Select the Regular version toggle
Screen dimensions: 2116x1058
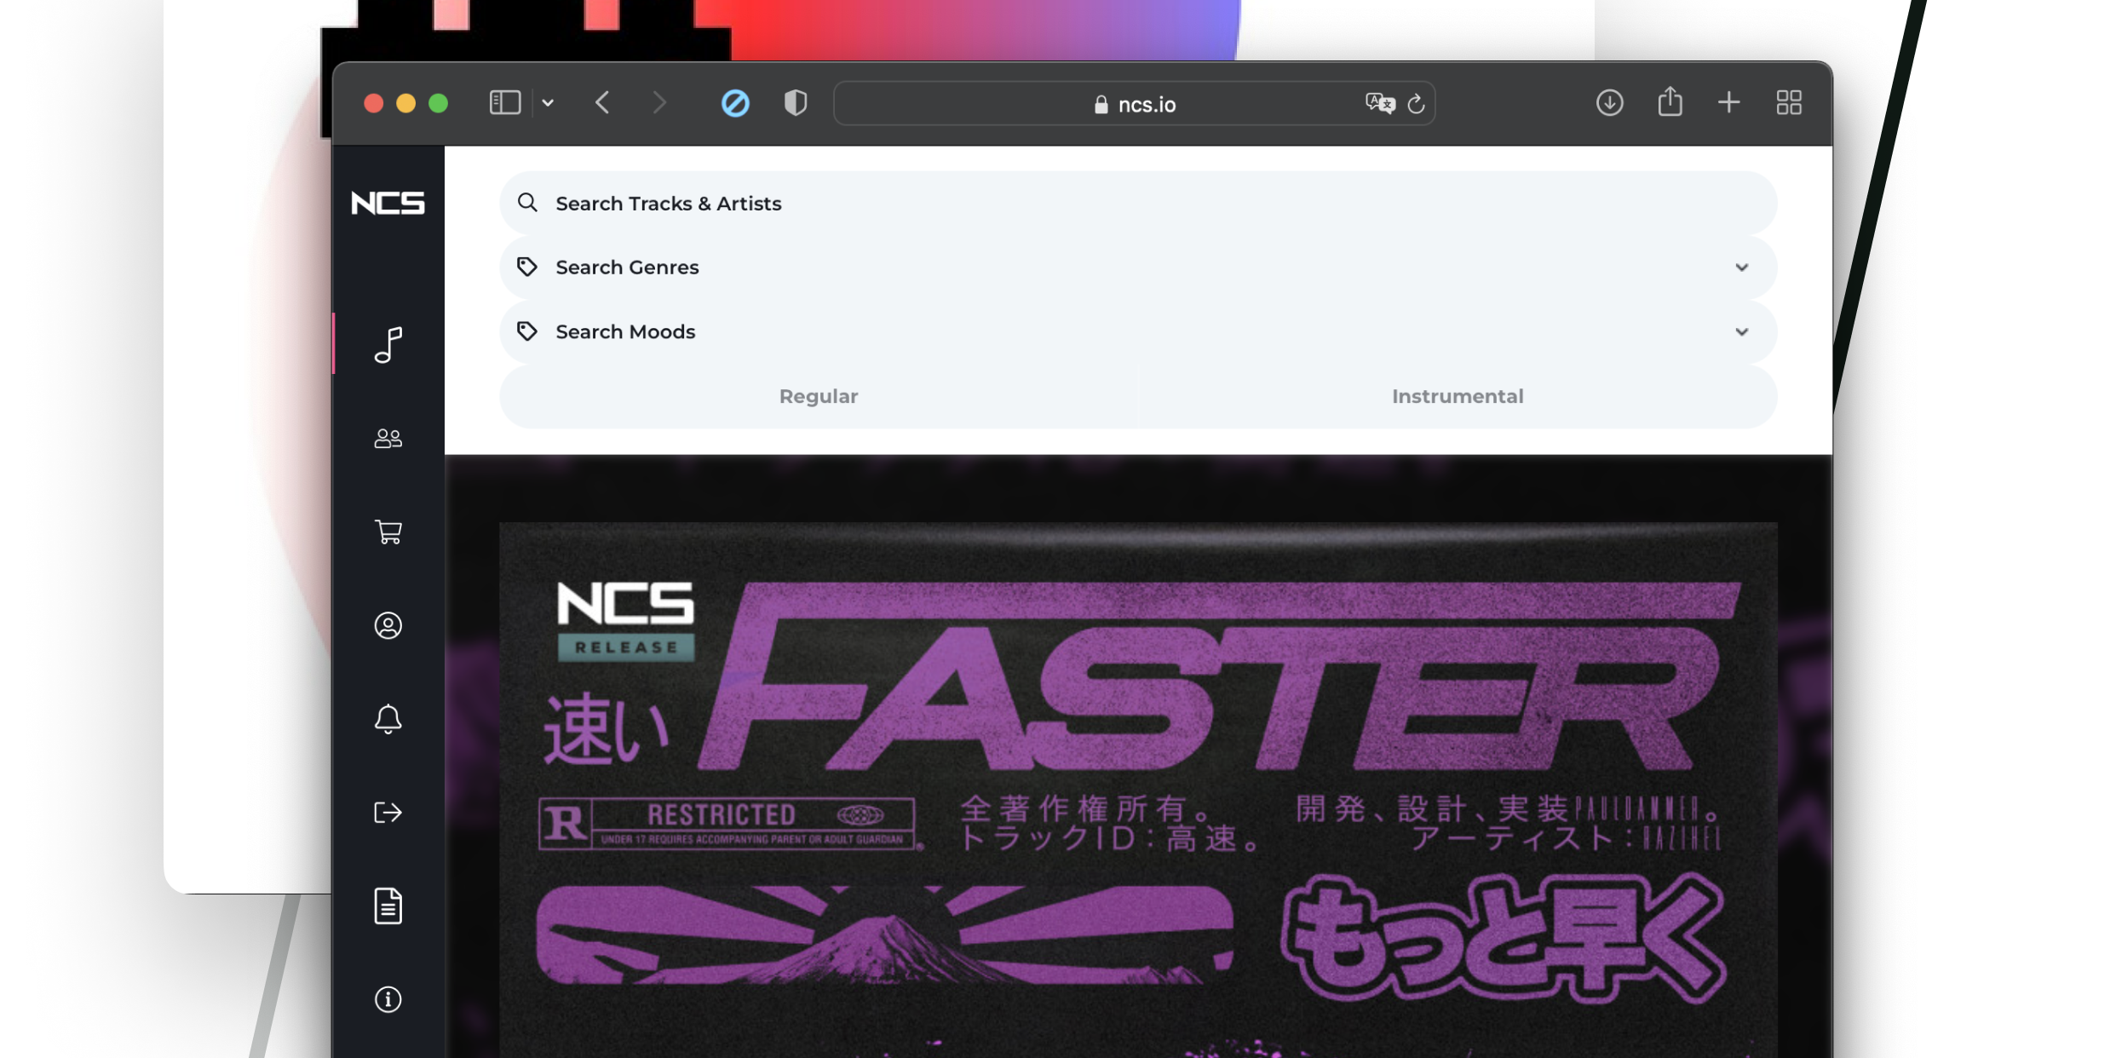(x=819, y=396)
